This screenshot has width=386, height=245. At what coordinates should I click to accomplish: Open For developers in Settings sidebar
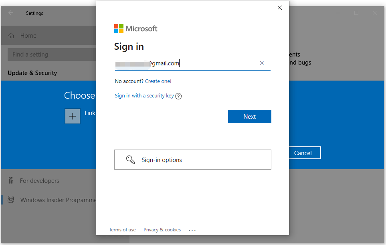[39, 181]
